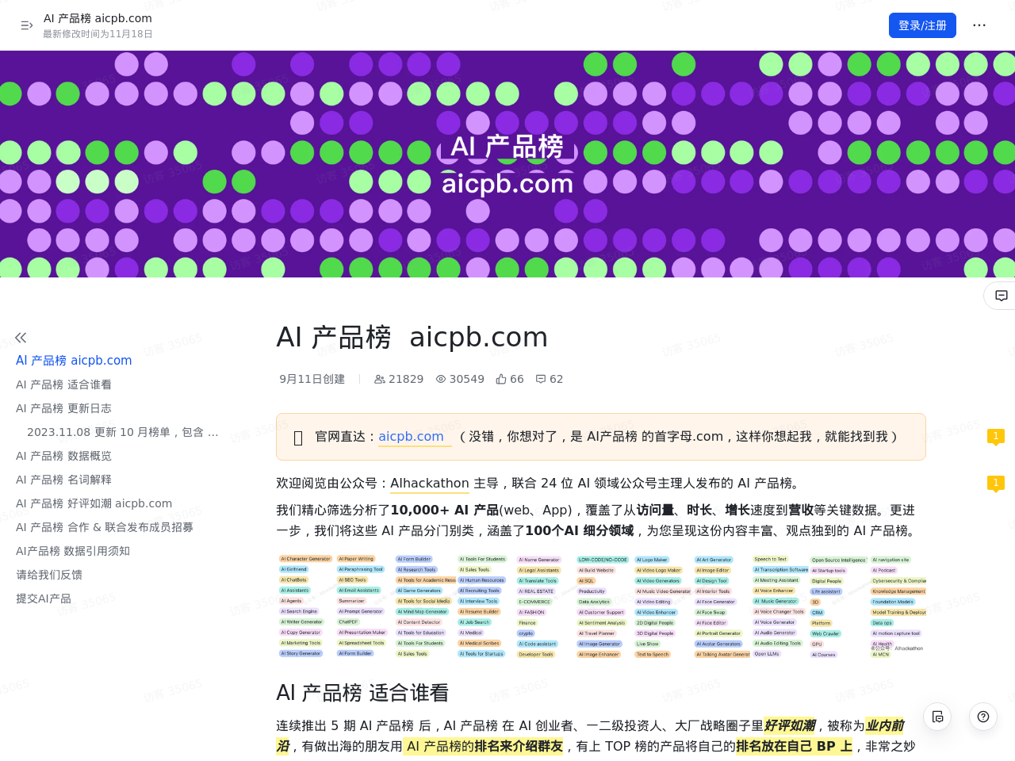Viewport: 1015px width, 761px height.
Task: Click the visitors people icon with 21829
Action: tap(380, 379)
